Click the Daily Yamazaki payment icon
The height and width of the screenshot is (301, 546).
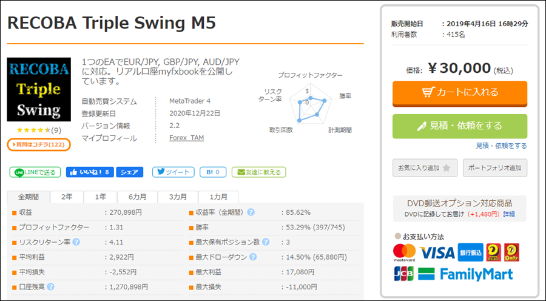[x=511, y=252]
